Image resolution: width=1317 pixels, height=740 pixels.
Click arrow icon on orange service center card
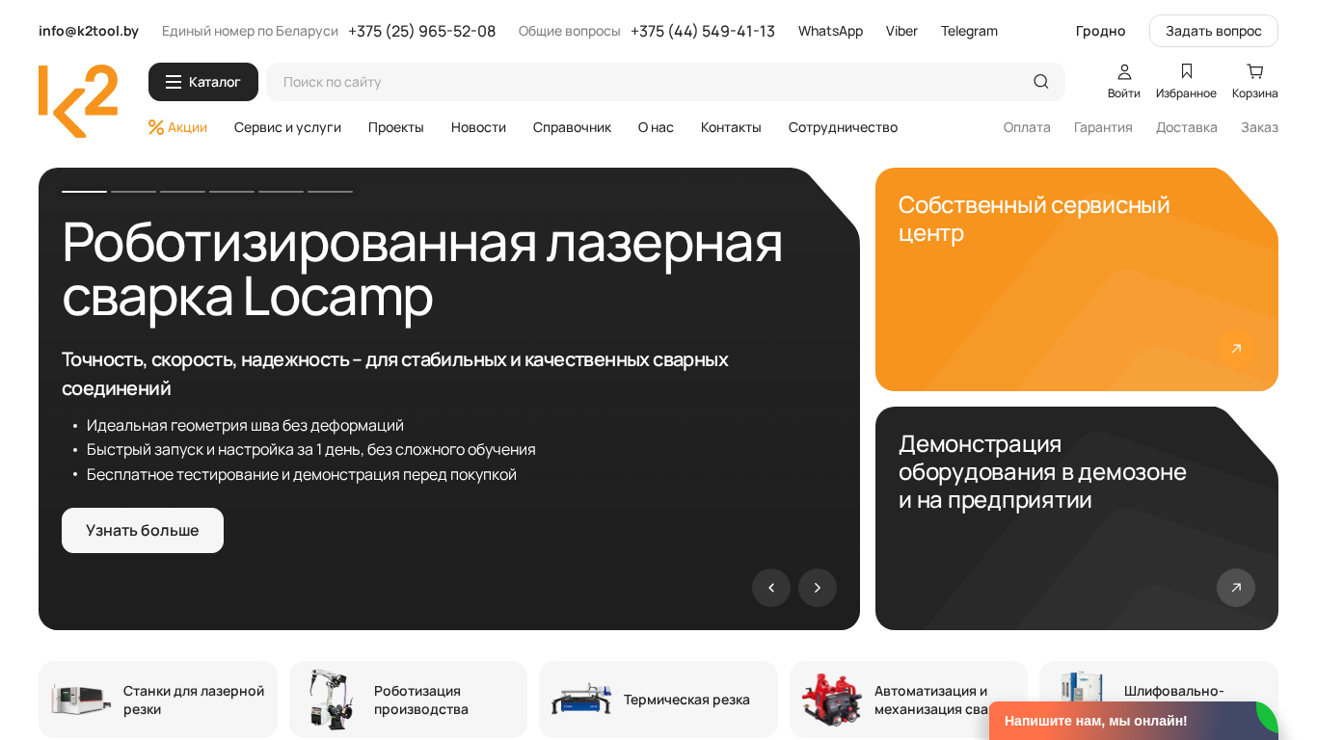(x=1235, y=349)
